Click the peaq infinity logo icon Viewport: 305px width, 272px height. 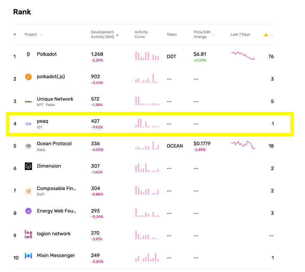click(x=28, y=124)
